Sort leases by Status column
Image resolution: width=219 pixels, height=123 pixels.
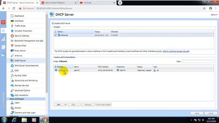[144, 67]
